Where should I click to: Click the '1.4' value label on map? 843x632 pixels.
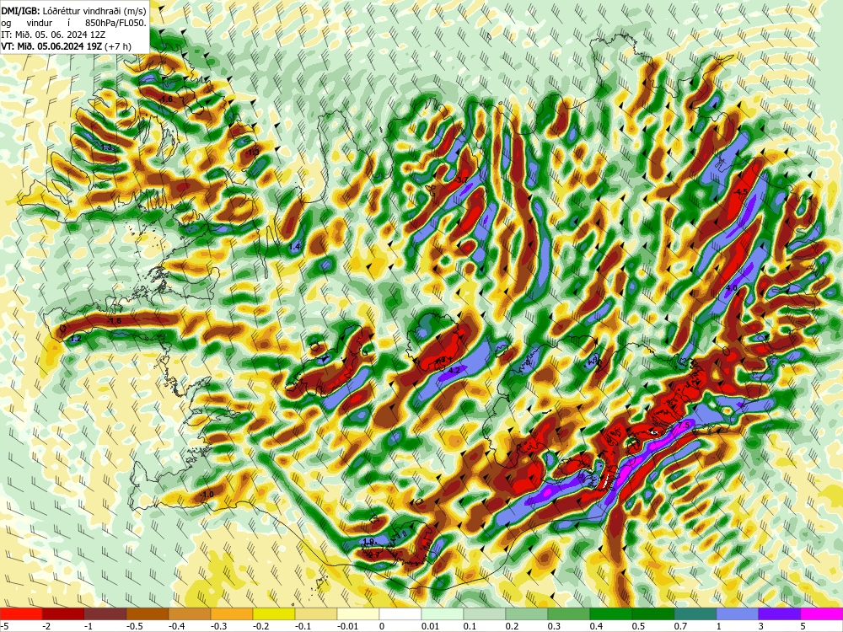294,247
